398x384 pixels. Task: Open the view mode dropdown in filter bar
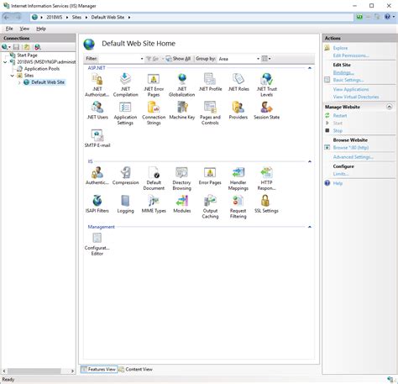(266, 59)
